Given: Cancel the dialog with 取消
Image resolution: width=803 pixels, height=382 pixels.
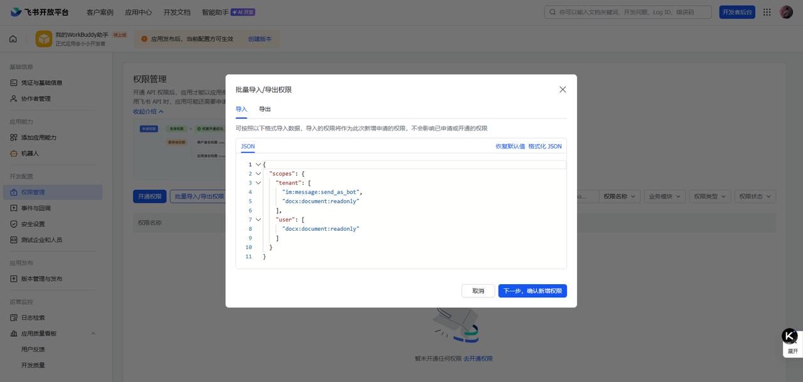Looking at the screenshot, I should (478, 291).
